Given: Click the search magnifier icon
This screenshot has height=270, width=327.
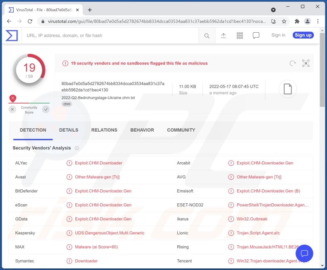Looking at the screenshot, I should pos(207,36).
